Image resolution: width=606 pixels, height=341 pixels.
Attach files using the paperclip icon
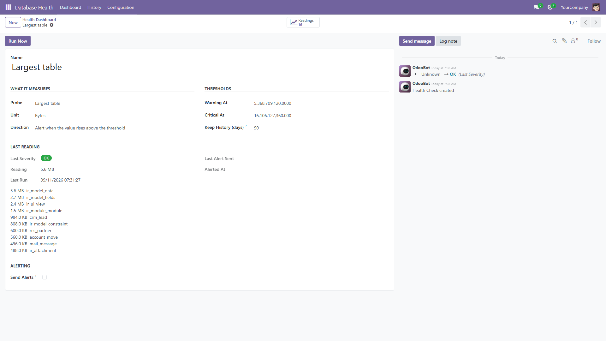click(x=564, y=41)
